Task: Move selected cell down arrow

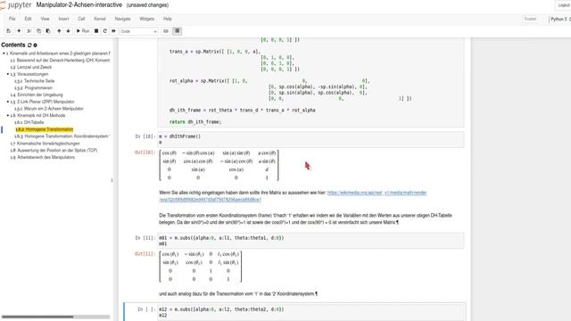Action: click(68, 31)
